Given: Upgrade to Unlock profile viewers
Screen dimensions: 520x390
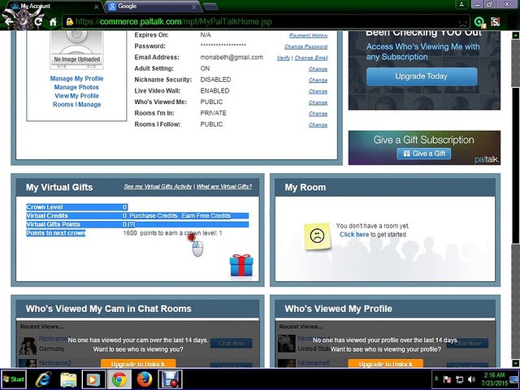Looking at the screenshot, I should pyautogui.click(x=386, y=364).
